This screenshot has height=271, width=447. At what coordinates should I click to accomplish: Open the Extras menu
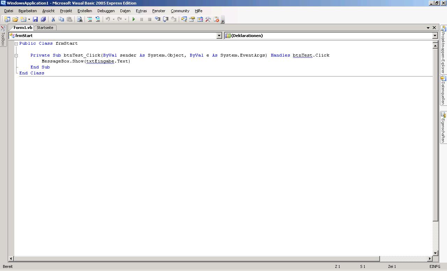141,11
